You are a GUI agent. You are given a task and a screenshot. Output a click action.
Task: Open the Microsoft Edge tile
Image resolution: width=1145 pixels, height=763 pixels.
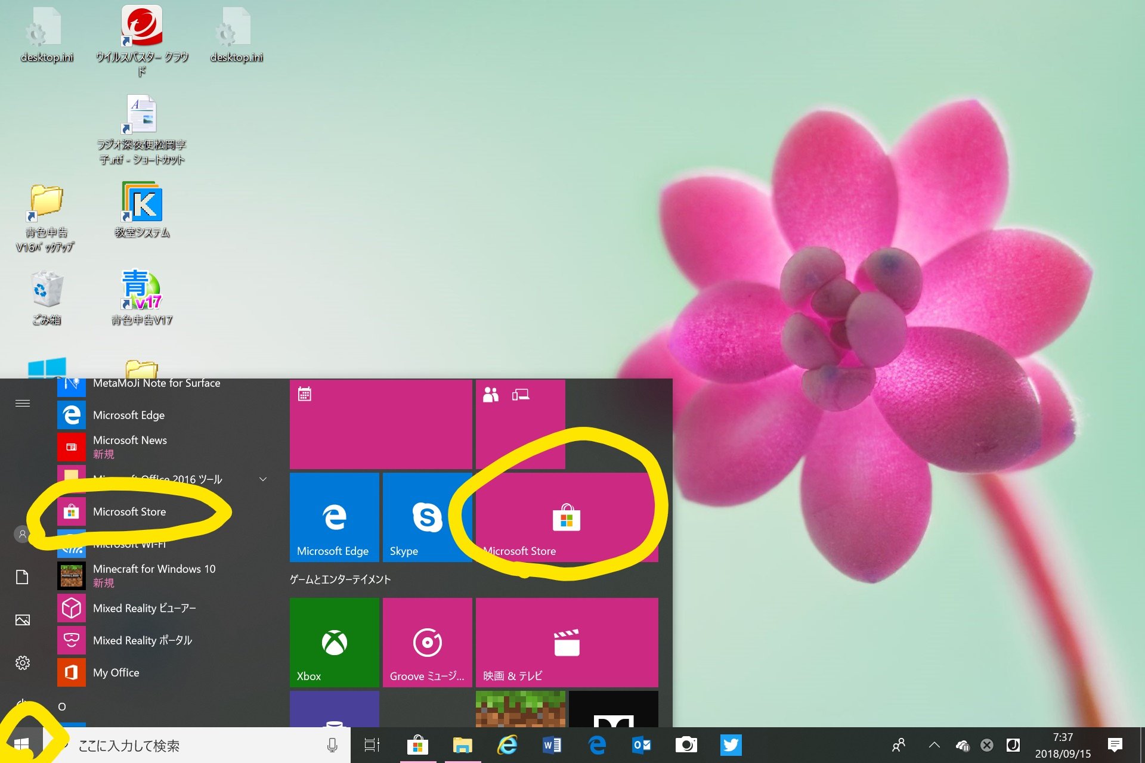pyautogui.click(x=334, y=517)
